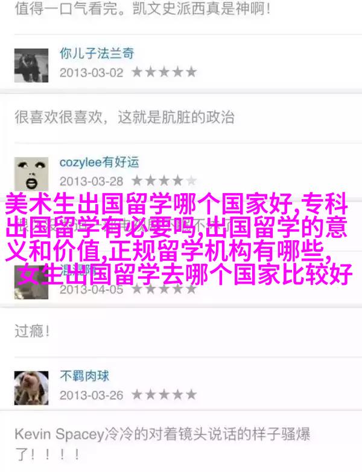Open avatar of 不羁肉球
Screen dimensions: 362x472
tap(31, 387)
